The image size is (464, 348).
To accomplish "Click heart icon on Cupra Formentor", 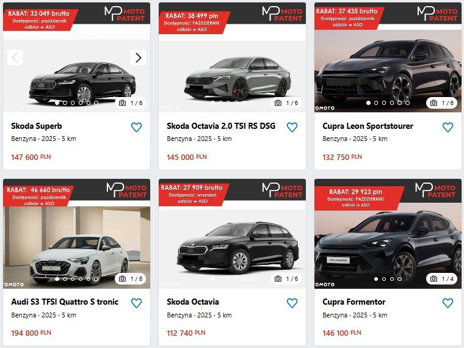I will (448, 303).
